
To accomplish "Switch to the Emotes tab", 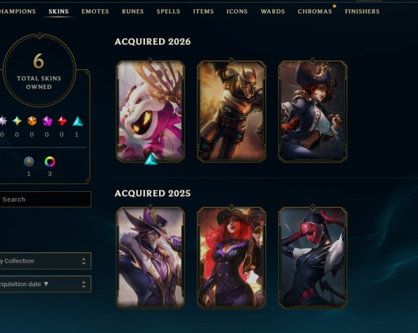I will pyautogui.click(x=95, y=11).
